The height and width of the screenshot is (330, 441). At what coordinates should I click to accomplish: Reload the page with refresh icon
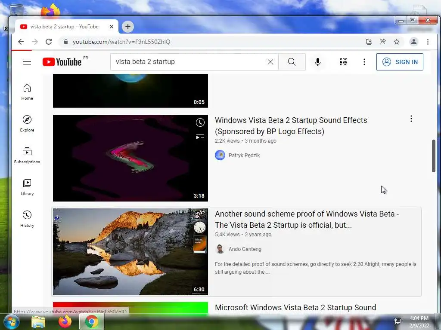[49, 42]
